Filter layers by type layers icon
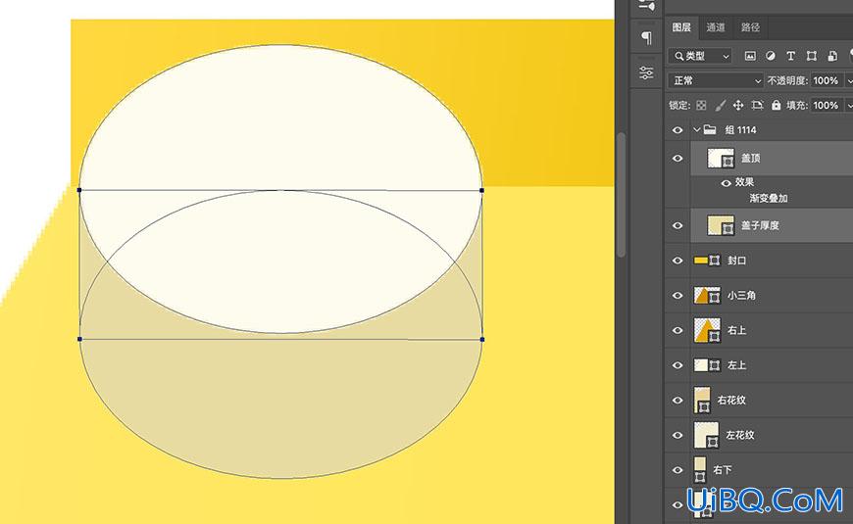Screen dimensions: 853x524 [790, 56]
